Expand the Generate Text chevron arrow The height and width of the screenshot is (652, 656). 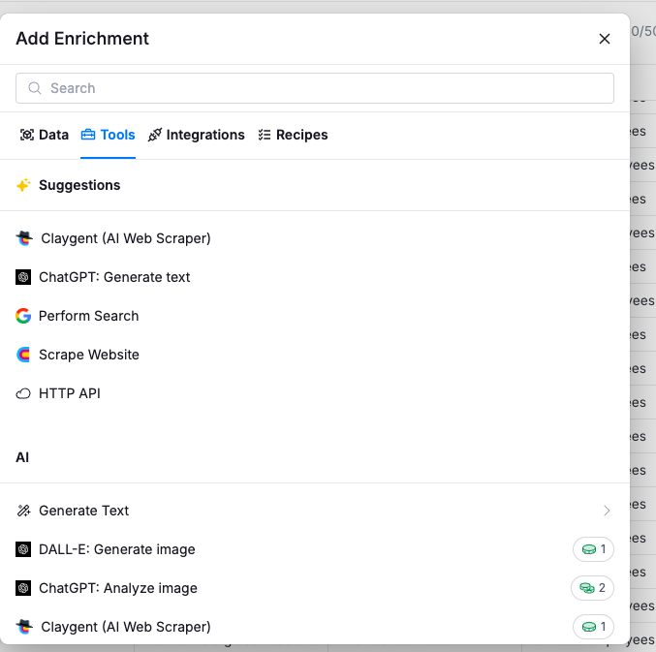[607, 511]
